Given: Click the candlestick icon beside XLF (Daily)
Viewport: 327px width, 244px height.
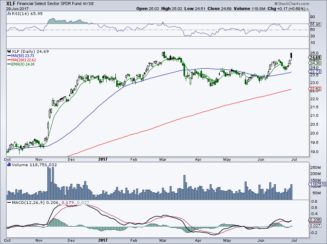Looking at the screenshot, I should coord(9,51).
